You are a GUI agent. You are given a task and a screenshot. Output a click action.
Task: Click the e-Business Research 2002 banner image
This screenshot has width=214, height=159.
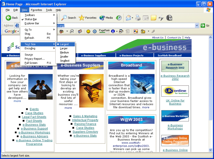(x=175, y=66)
